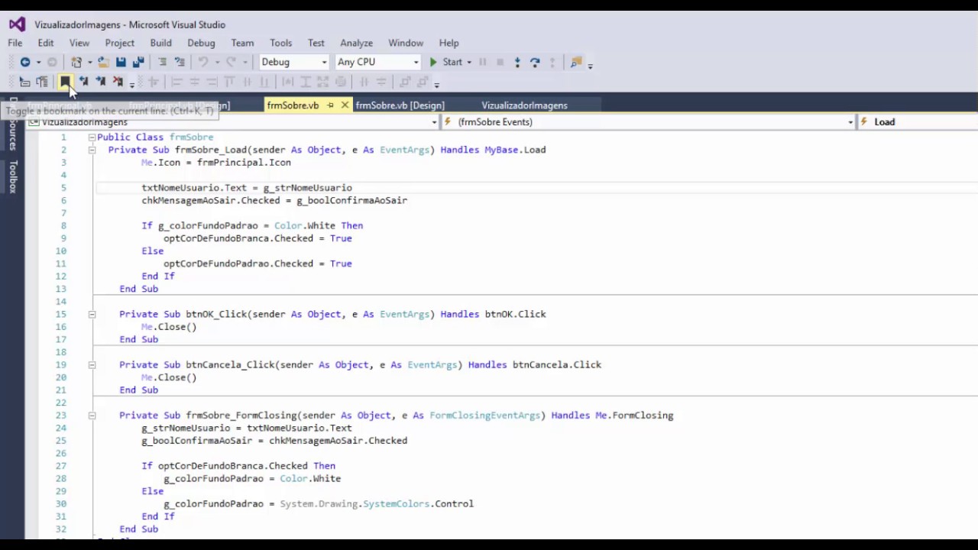Screen dimensions: 978x550
Task: Click on txtNomeUsuario.Text on line 5
Action: click(x=194, y=188)
